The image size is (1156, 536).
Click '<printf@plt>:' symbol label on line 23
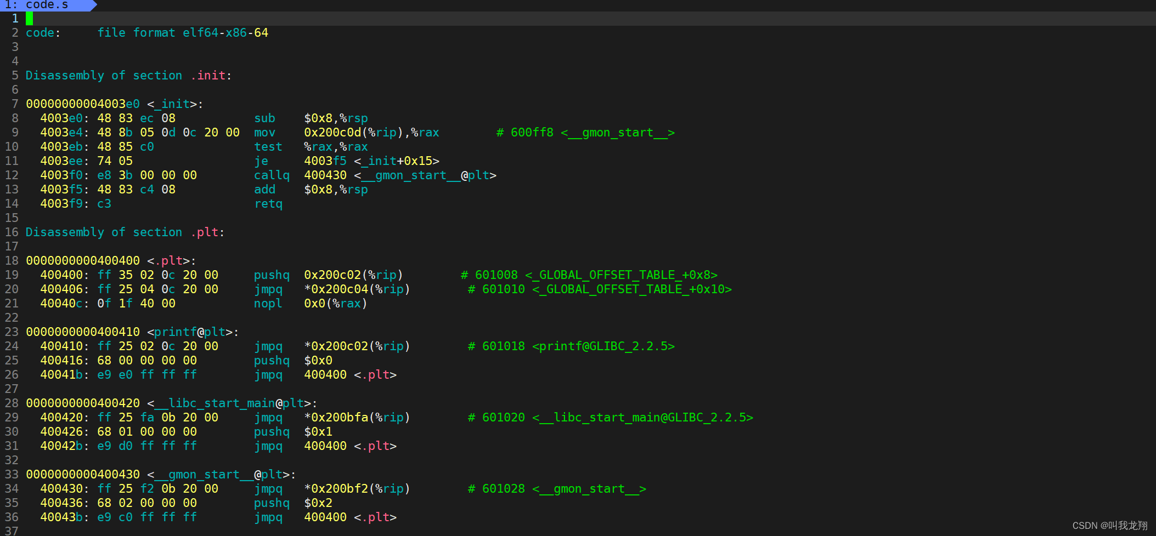point(193,332)
